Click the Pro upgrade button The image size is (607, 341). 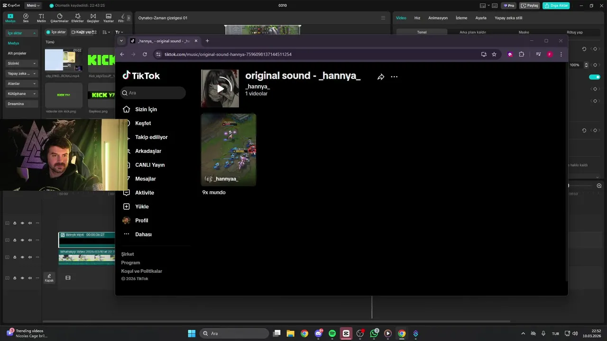[x=509, y=6]
